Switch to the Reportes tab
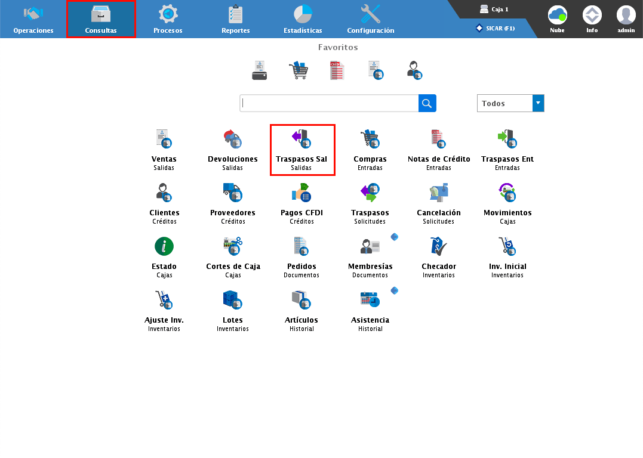Image resolution: width=643 pixels, height=458 pixels. (236, 19)
